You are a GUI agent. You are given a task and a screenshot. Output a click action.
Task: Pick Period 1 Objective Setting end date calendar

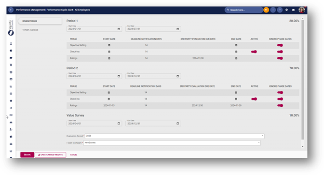(236, 45)
